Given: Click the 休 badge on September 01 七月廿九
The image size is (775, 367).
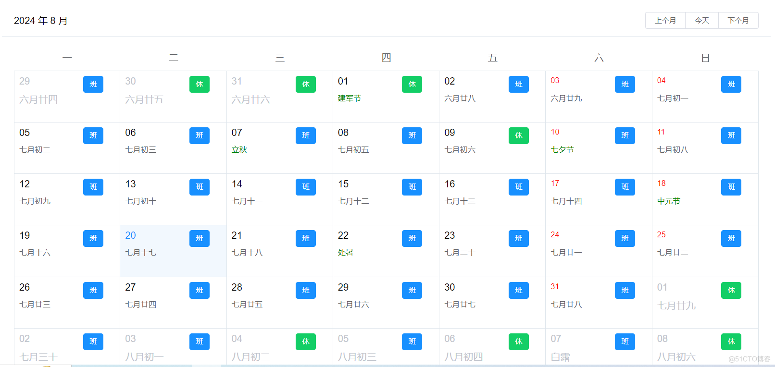Looking at the screenshot, I should click(x=731, y=290).
